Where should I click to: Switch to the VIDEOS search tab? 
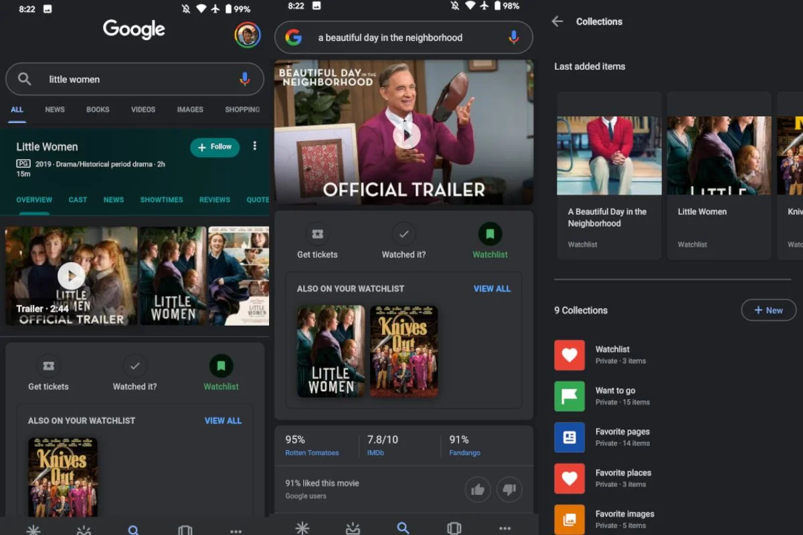(x=143, y=110)
